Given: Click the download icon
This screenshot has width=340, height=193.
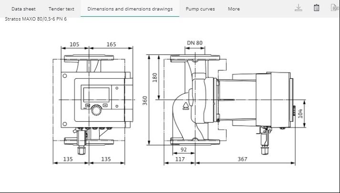Looking at the screenshot, I should [299, 8].
